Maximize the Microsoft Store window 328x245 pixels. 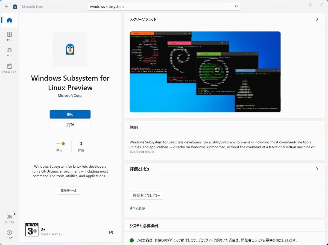310,4
